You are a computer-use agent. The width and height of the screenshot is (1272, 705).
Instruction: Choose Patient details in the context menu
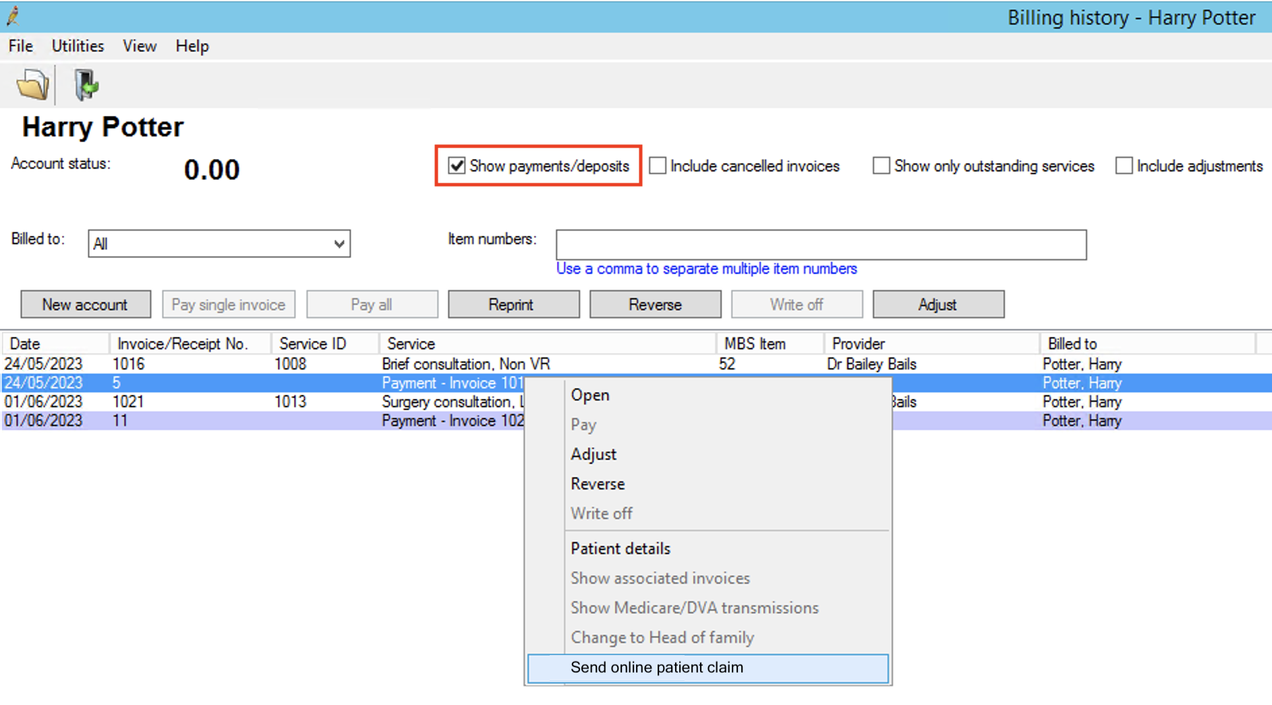[620, 548]
